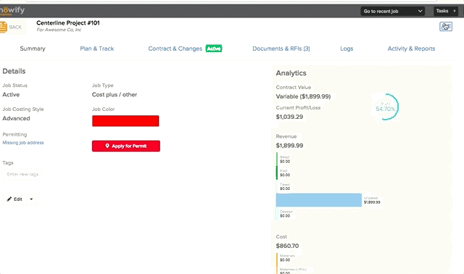Screen dimensions: 464x274
Task: Click the $860.70 cost value
Action: 287,246
